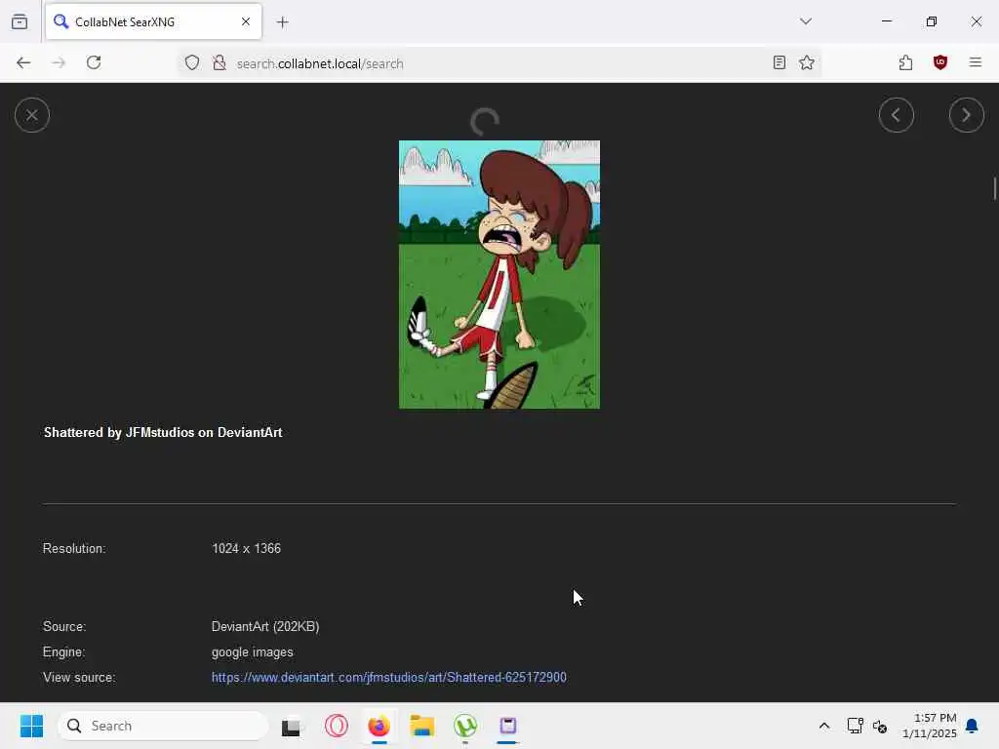This screenshot has height=749, width=999.
Task: Show site security lock information
Action: point(220,62)
